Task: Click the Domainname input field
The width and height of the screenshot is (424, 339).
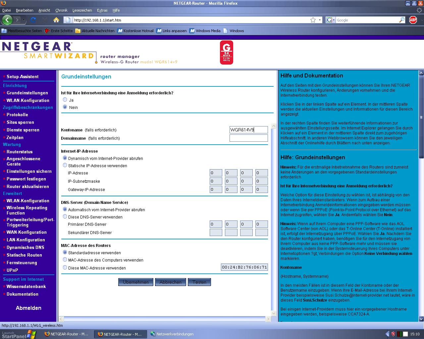Action: 249,138
